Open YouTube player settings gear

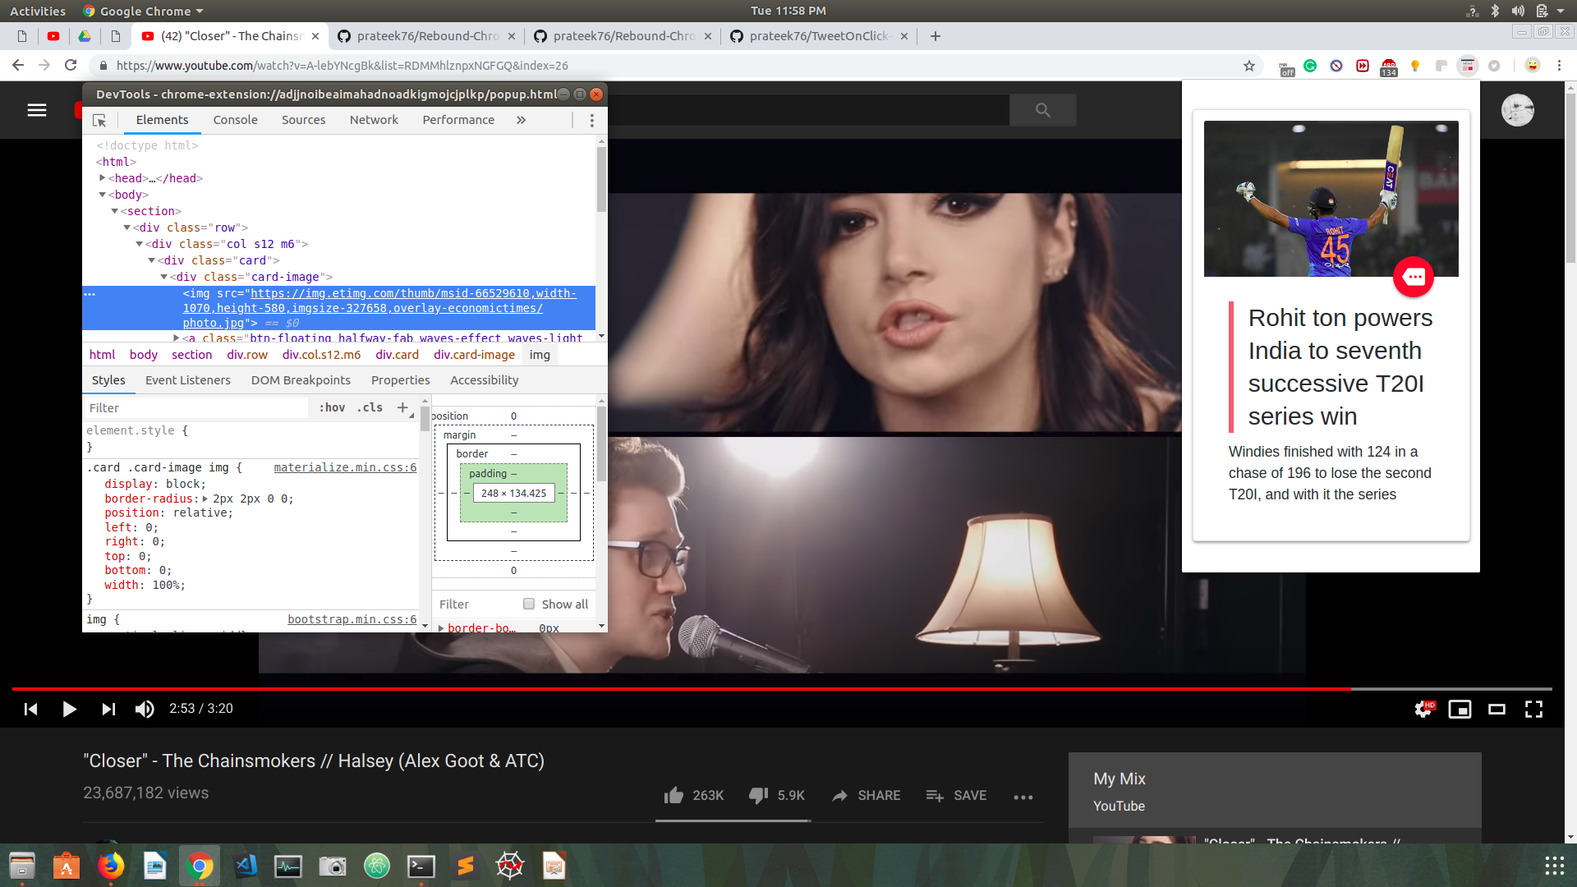pyautogui.click(x=1423, y=709)
